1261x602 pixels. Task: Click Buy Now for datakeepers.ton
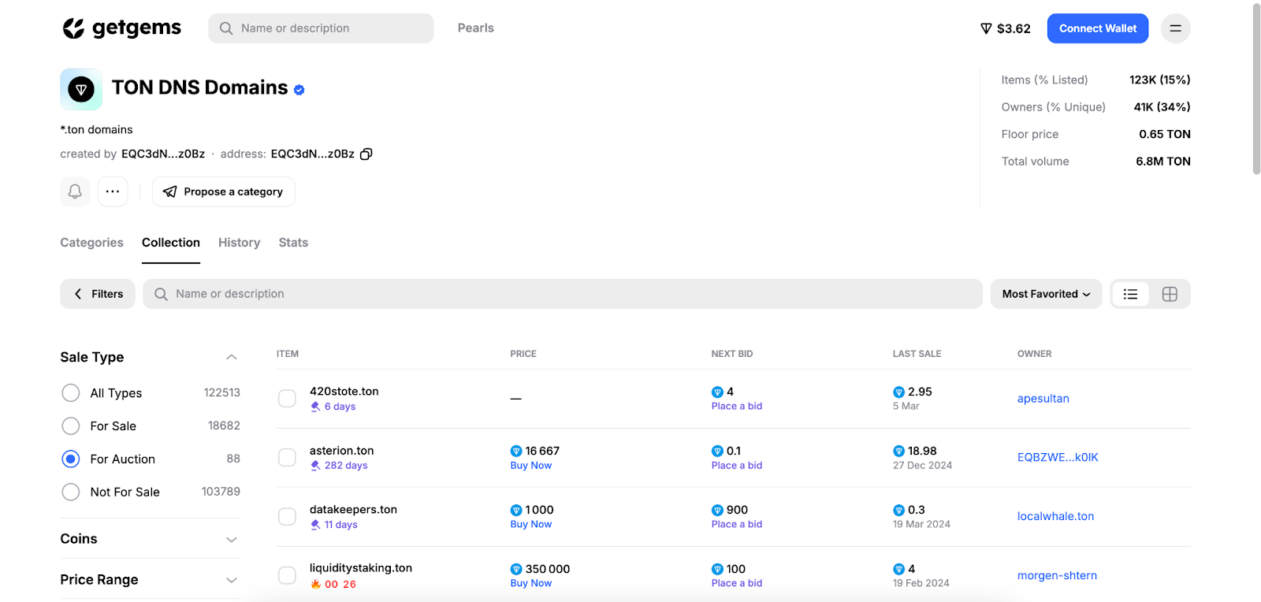pyautogui.click(x=531, y=525)
